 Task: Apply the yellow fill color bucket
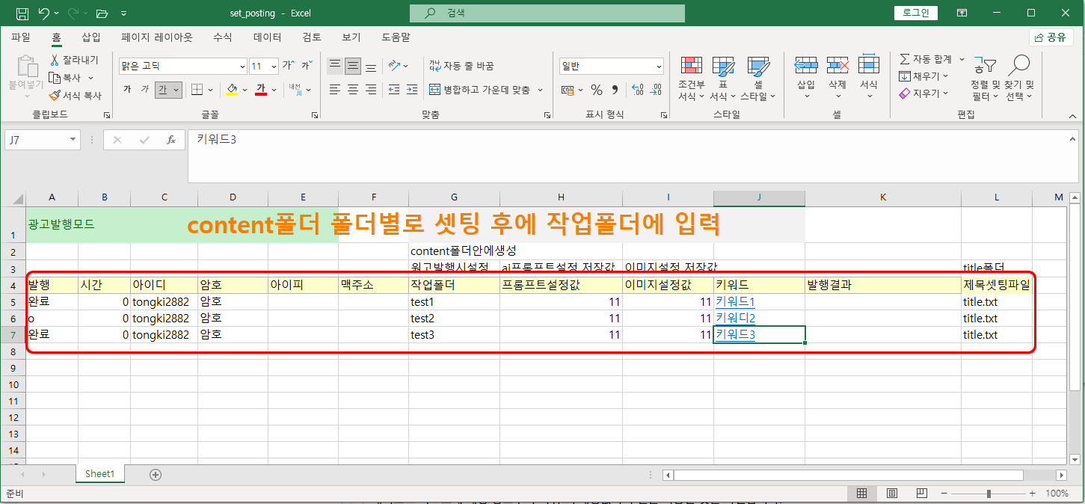232,90
